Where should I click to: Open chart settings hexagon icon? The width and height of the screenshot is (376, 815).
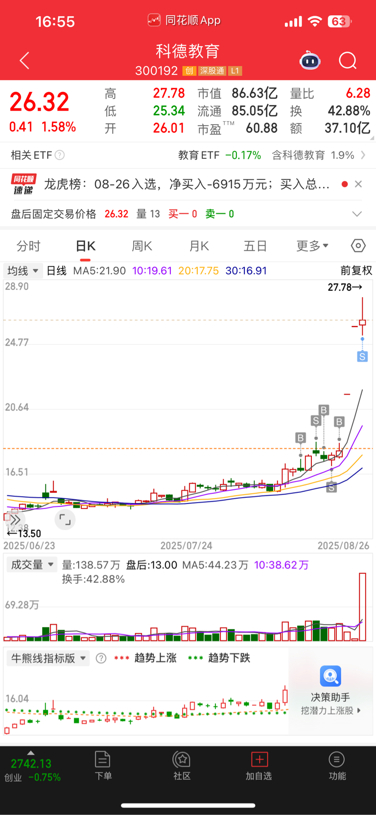tap(358, 246)
